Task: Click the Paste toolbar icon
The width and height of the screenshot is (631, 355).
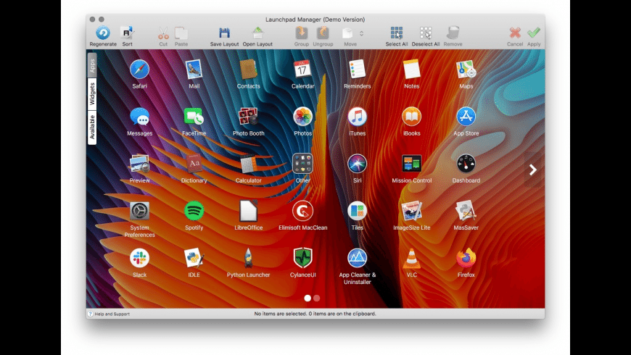Action: (181, 33)
